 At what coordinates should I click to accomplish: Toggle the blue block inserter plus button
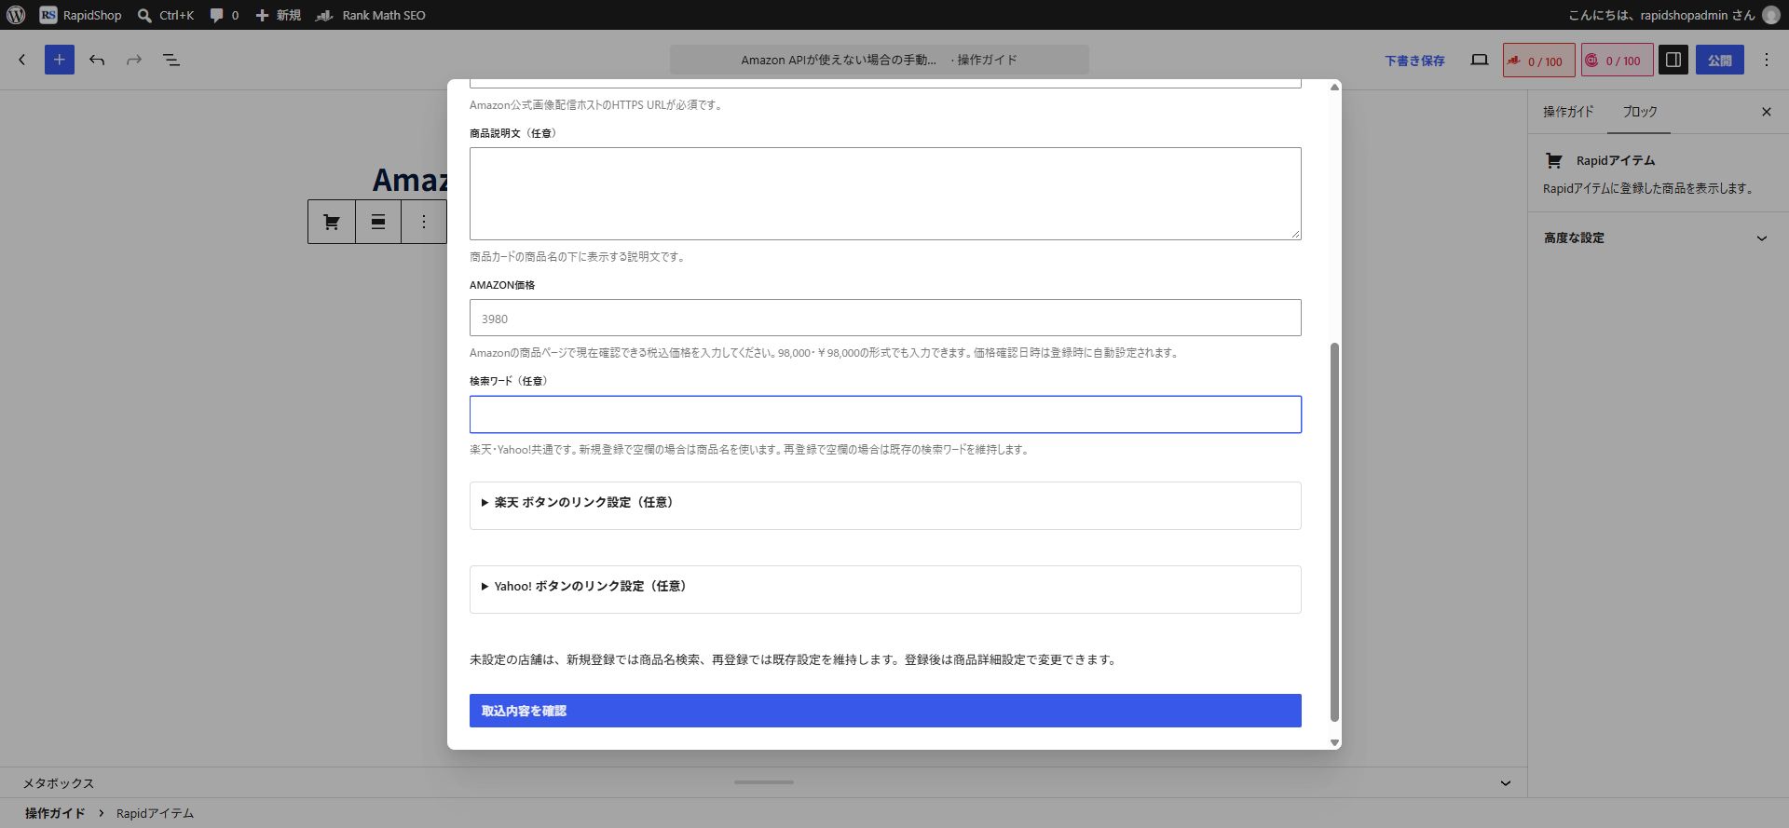pyautogui.click(x=60, y=60)
